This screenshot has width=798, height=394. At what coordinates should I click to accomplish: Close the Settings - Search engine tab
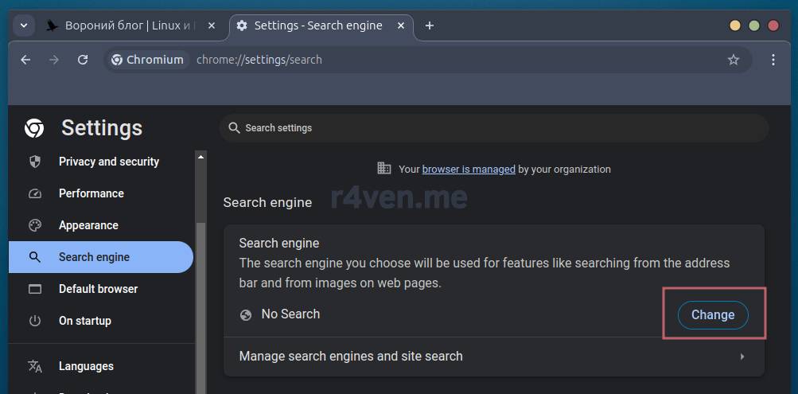point(402,25)
